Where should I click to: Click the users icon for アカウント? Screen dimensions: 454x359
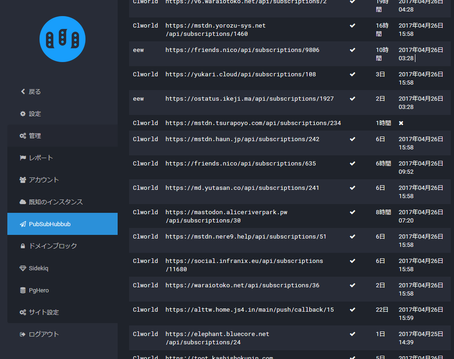(x=23, y=180)
